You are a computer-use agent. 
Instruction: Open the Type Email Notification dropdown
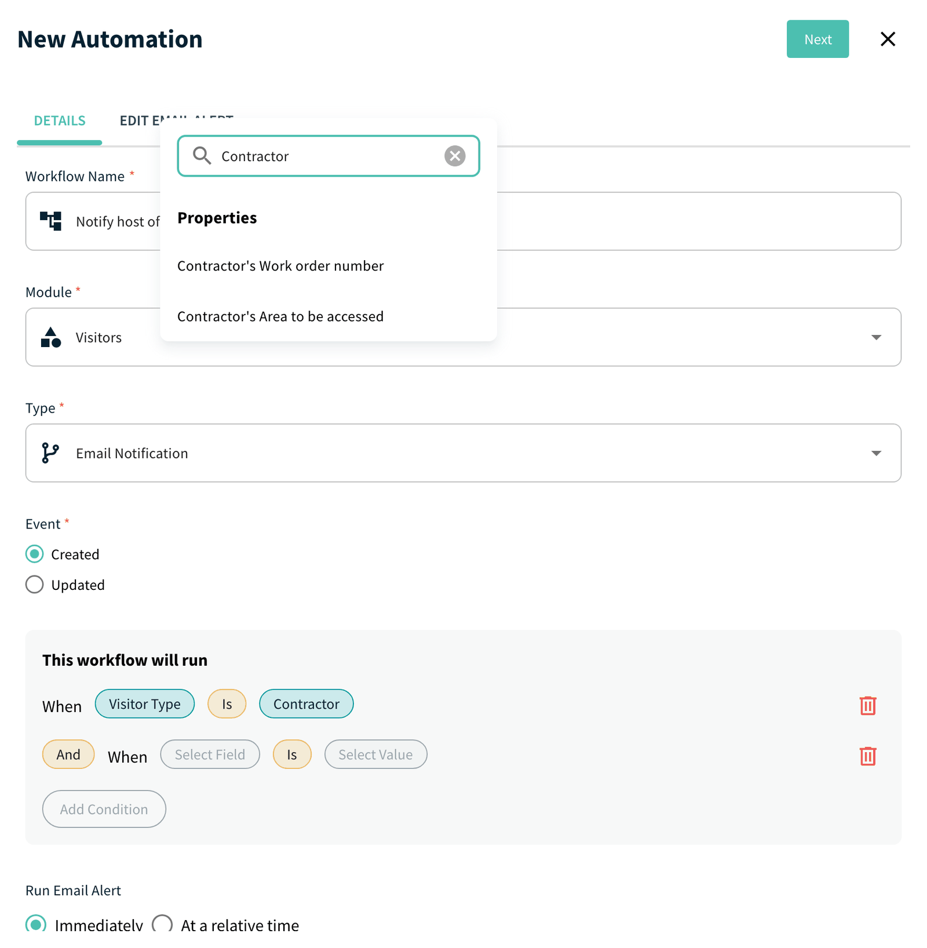tap(463, 453)
